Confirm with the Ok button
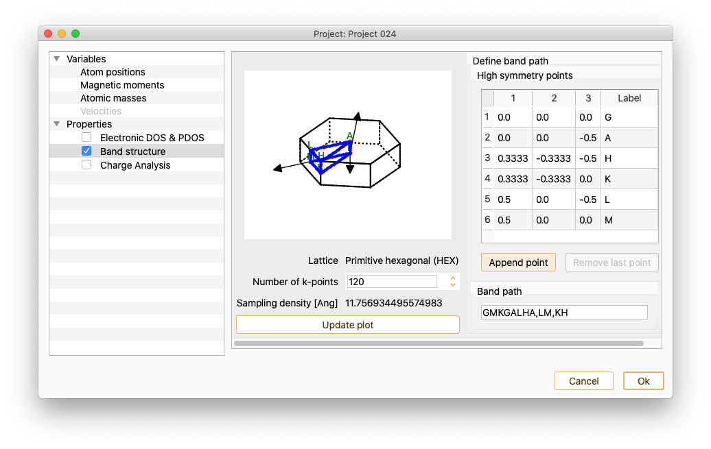 click(x=644, y=381)
